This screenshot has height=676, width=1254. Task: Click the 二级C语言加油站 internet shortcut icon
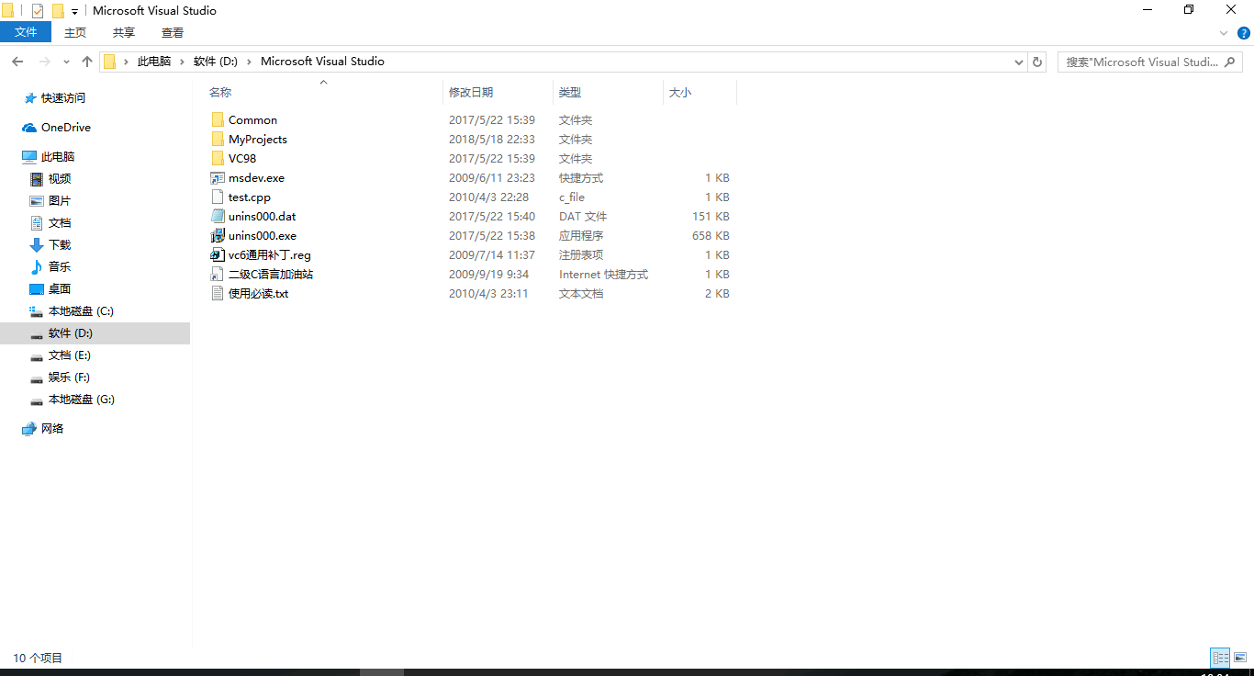pyautogui.click(x=218, y=274)
